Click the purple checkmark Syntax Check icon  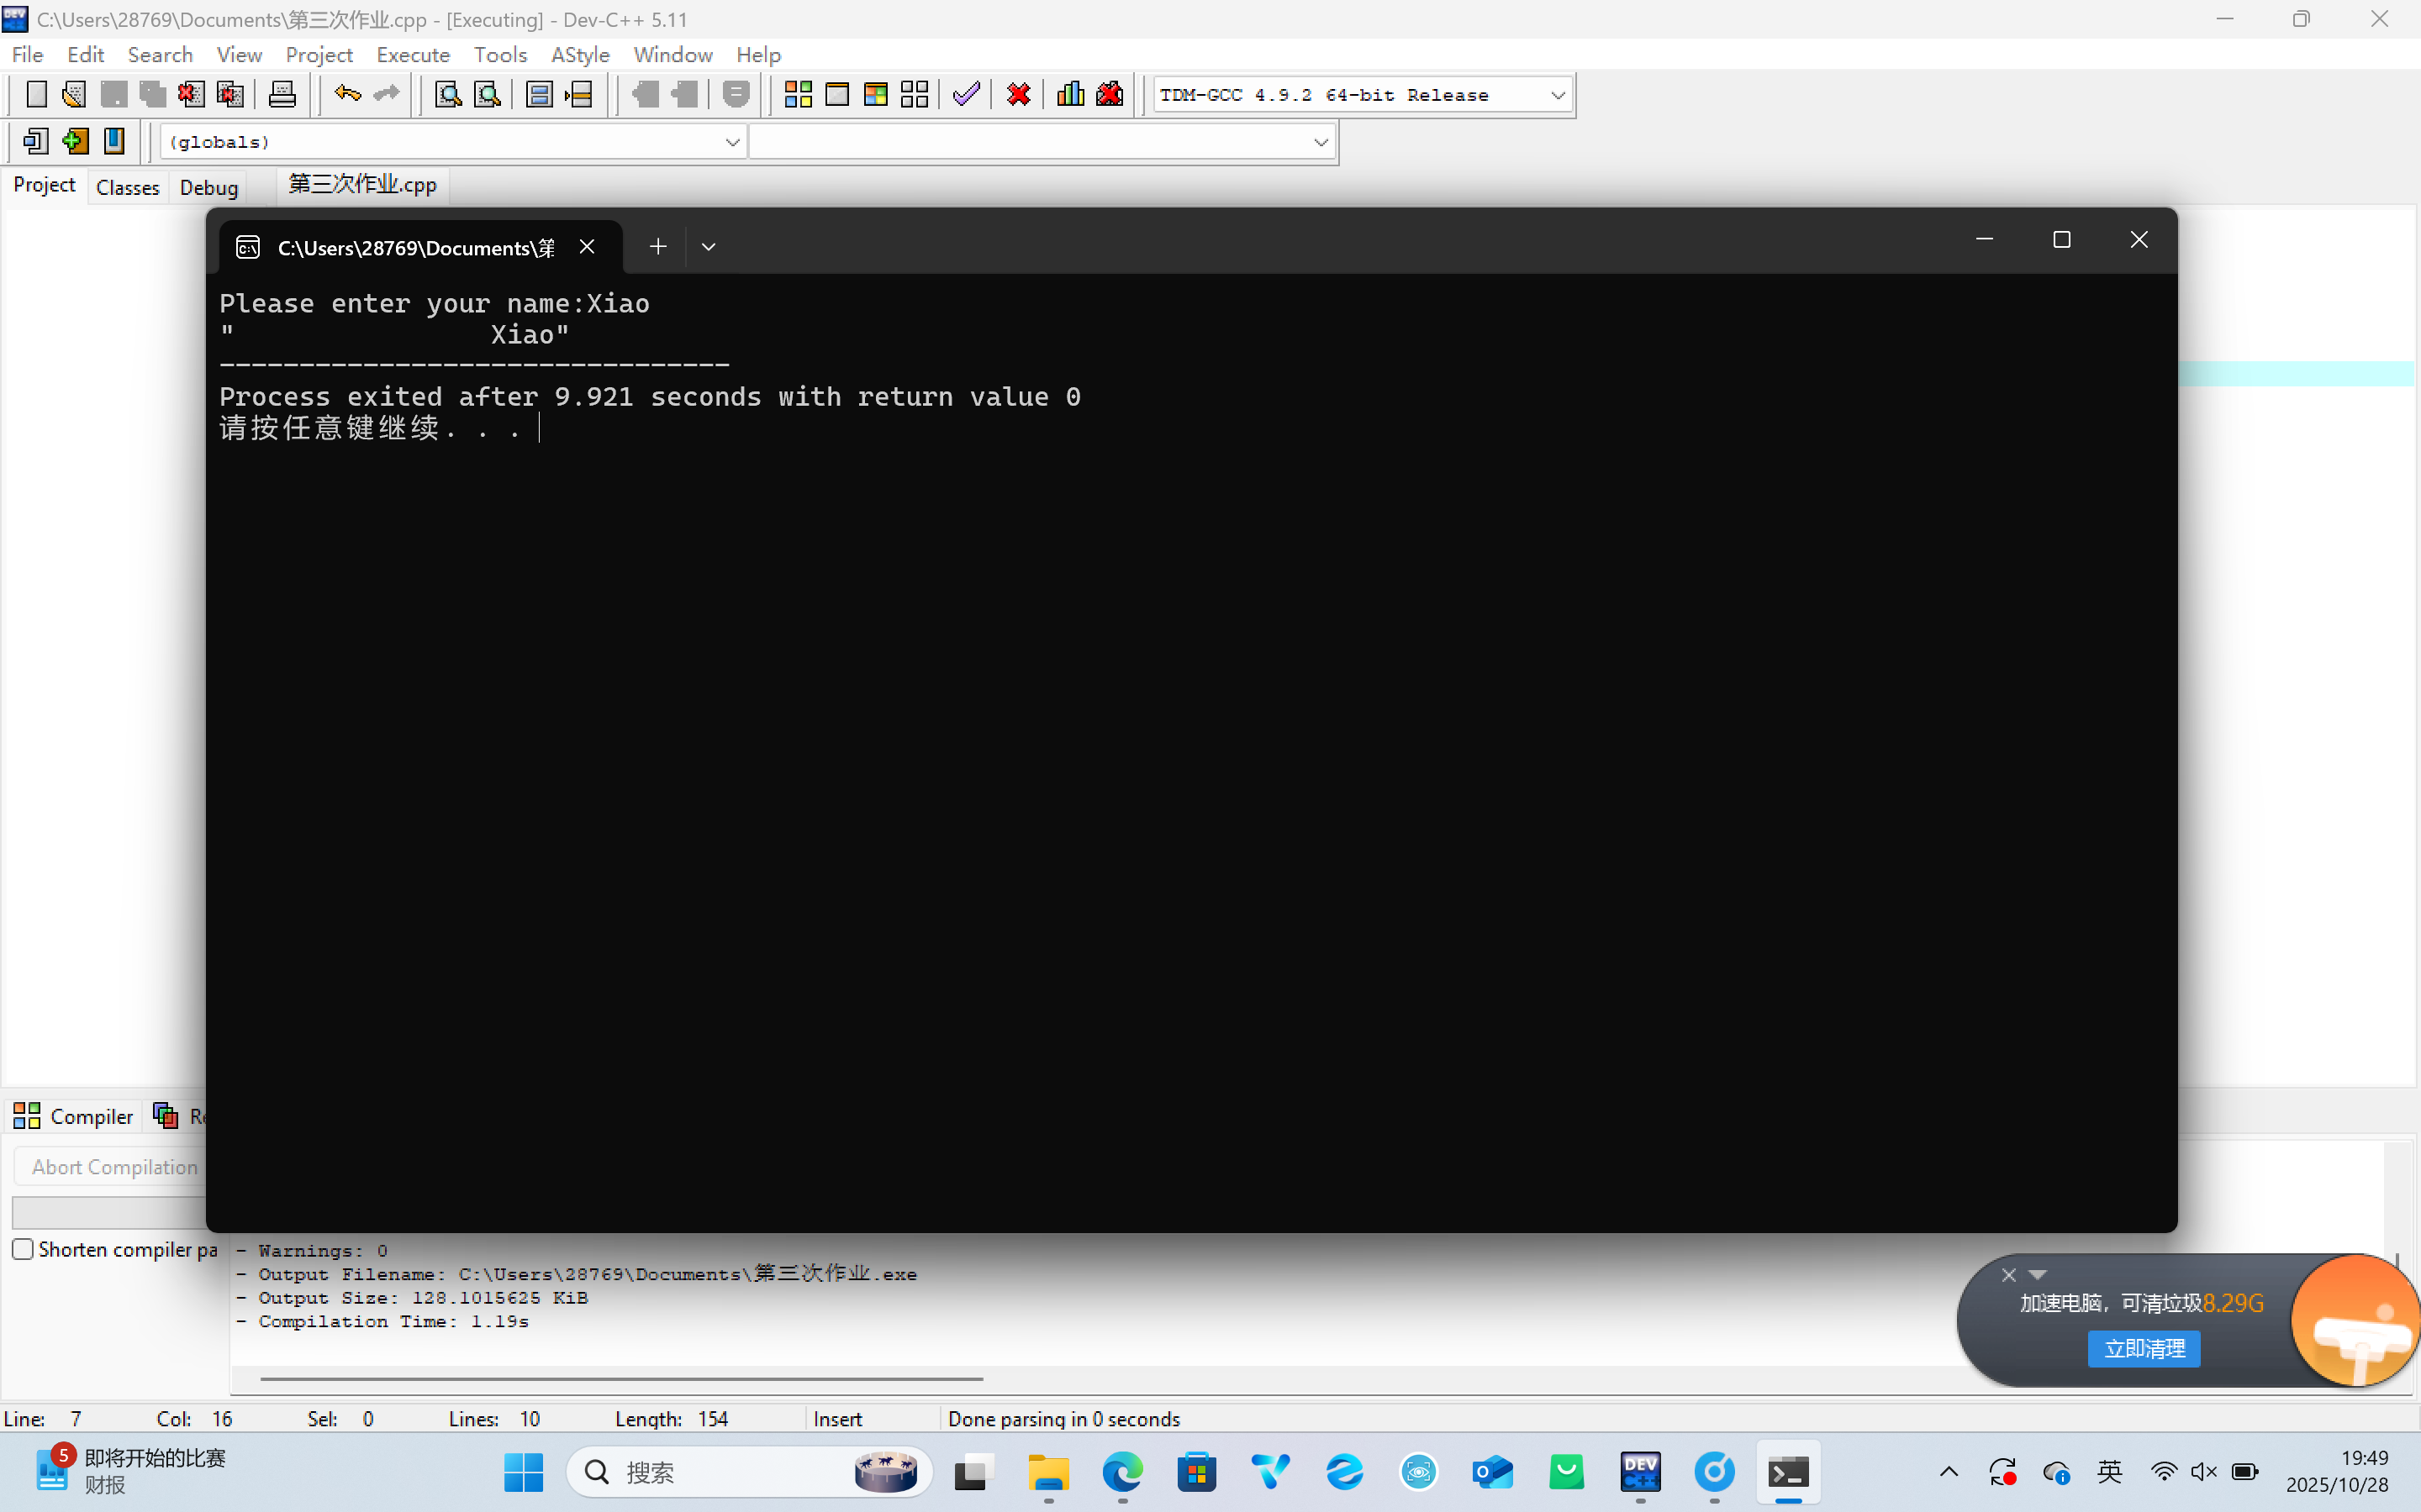tap(967, 95)
